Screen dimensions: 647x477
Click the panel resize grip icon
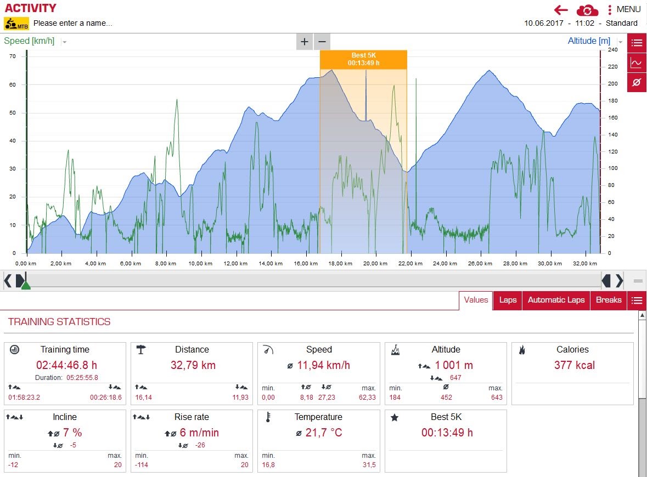(x=638, y=281)
